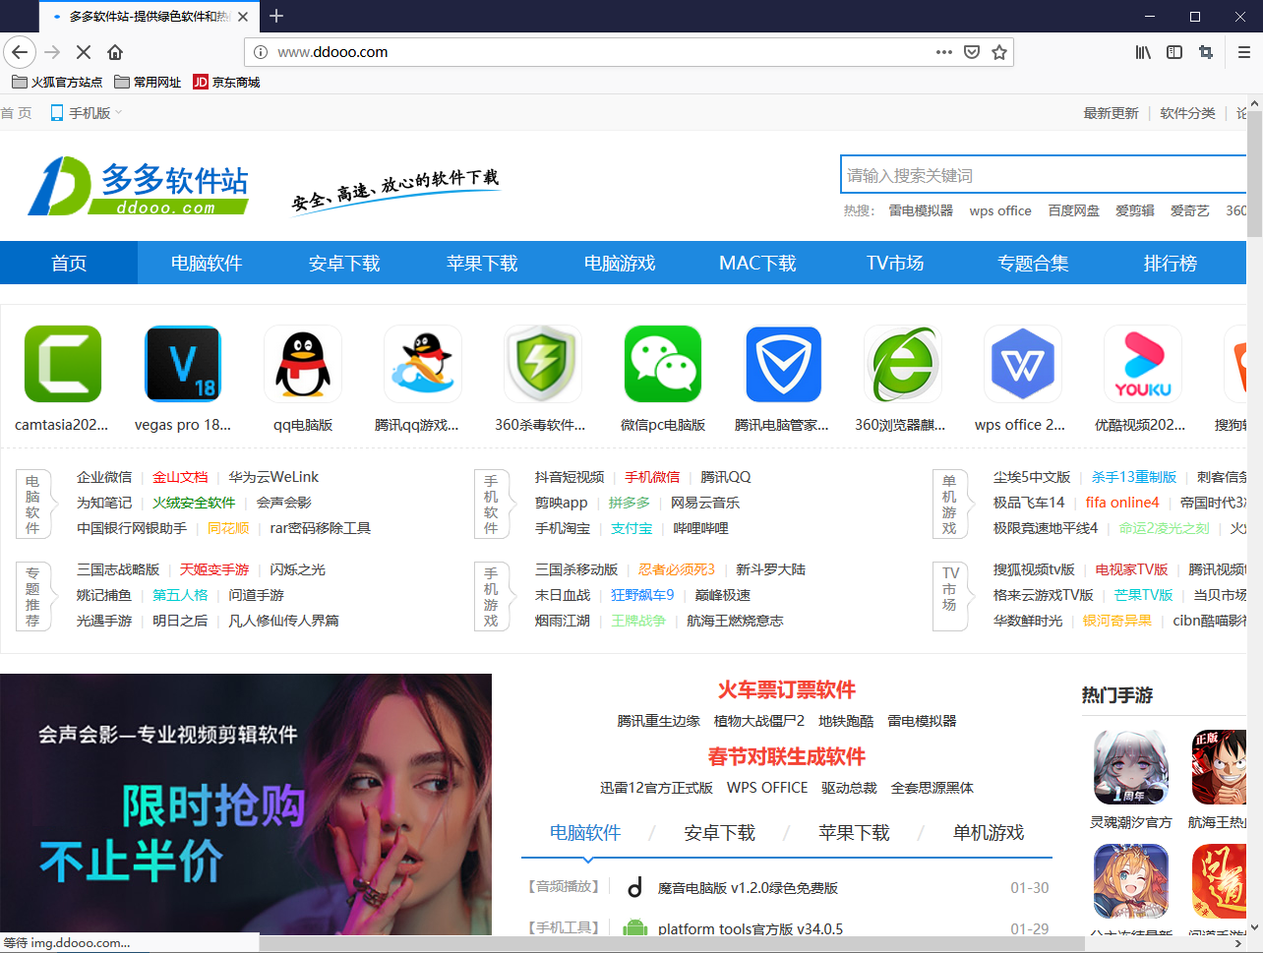Image resolution: width=1263 pixels, height=953 pixels.
Task: Open the 电脑游戏 navigation menu
Action: click(620, 263)
